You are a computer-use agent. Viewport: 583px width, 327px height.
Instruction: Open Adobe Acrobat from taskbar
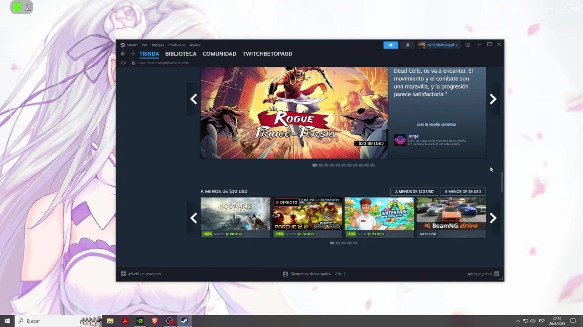tap(125, 321)
